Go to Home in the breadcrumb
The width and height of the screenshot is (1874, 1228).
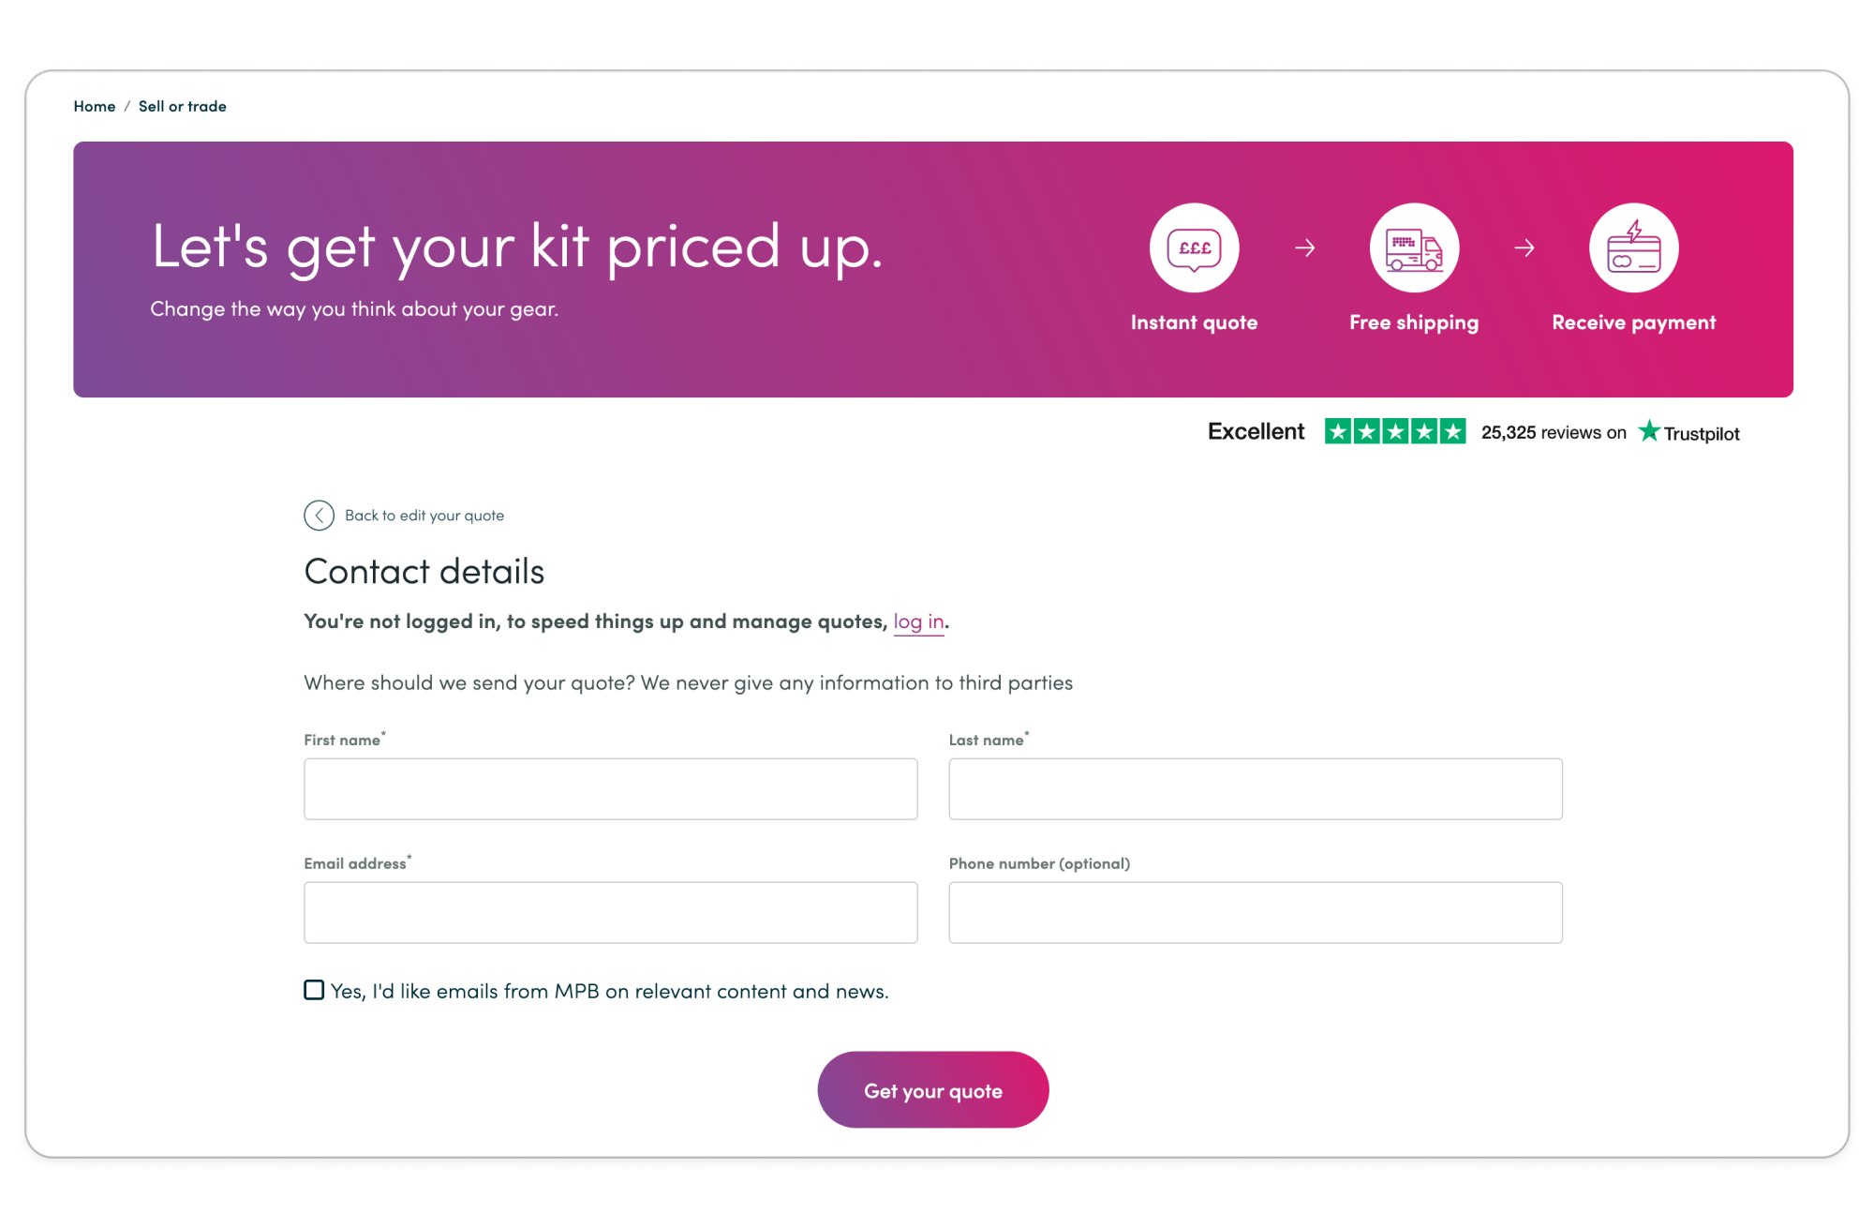click(95, 107)
